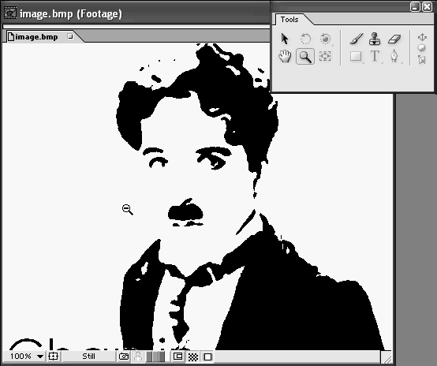Viewport: 437px width, 366px height.
Task: Select the Zoom magnifier tool
Action: 305,57
